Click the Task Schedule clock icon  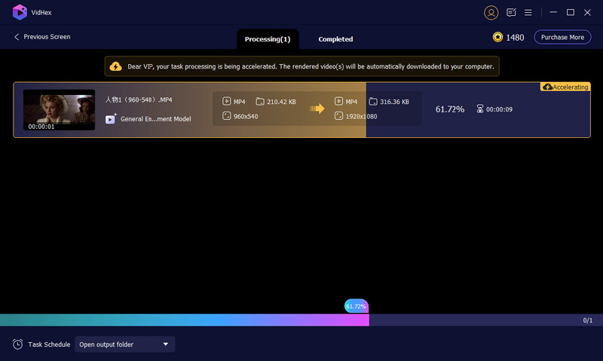click(x=17, y=344)
